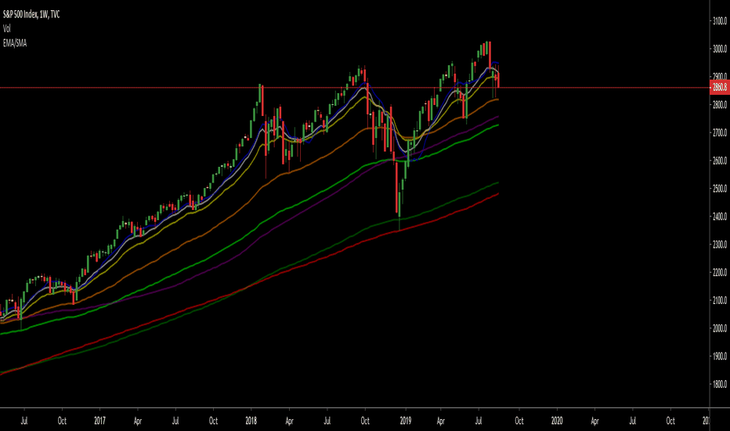
Task: Click the red current price label 2860.8
Action: click(720, 87)
